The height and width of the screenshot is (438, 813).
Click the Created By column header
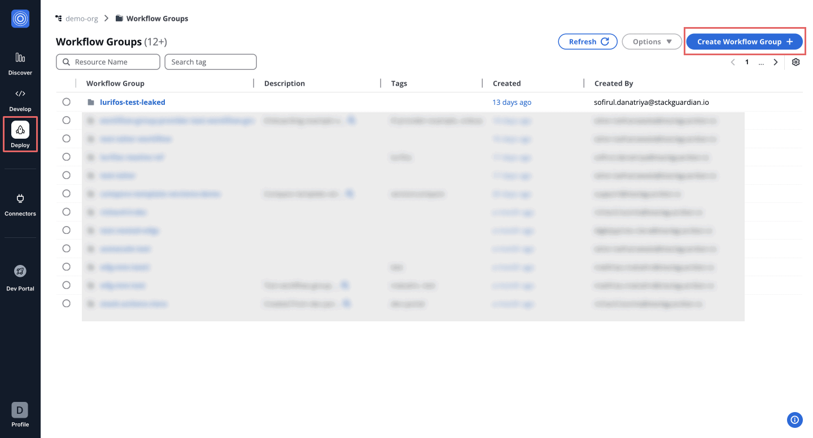[x=614, y=83]
